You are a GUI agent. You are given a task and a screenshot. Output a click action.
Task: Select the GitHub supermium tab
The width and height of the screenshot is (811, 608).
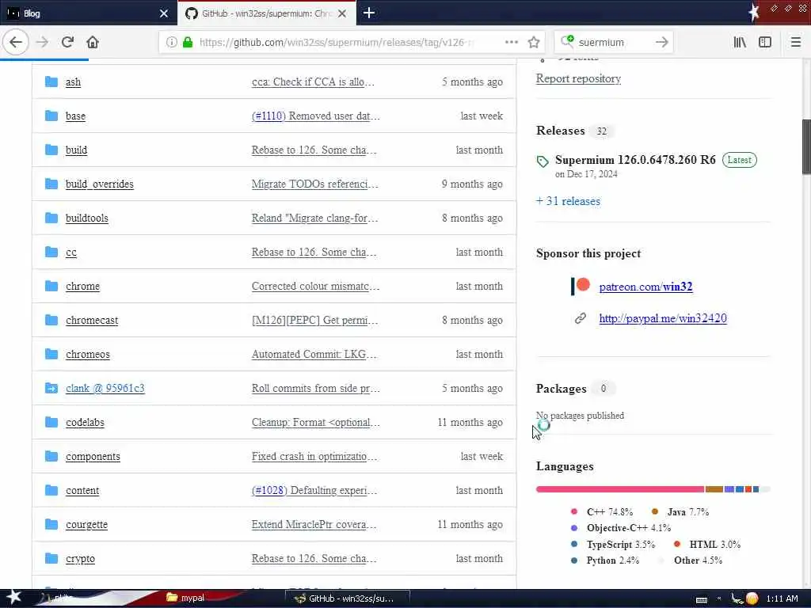267,13
